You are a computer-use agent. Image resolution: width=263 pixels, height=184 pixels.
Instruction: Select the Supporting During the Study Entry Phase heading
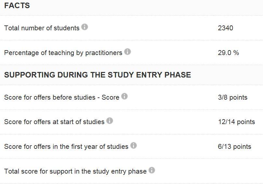[98, 75]
